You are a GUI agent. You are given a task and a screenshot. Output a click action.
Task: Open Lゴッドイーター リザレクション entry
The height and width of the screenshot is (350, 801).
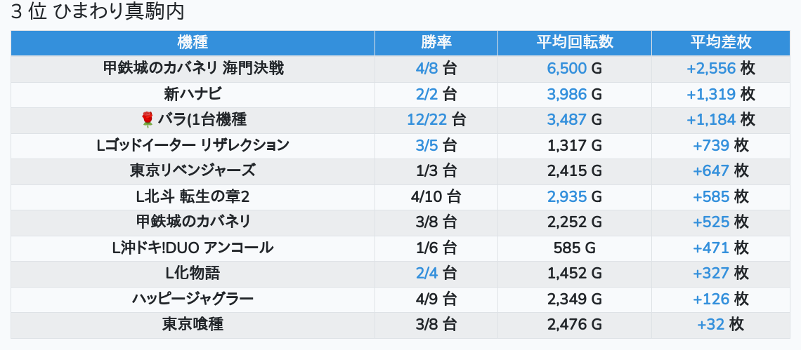(x=193, y=145)
